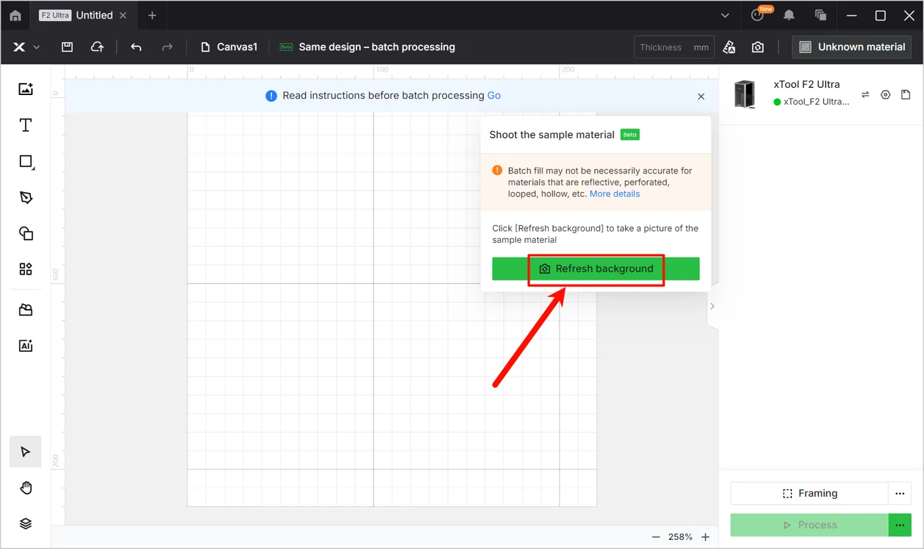This screenshot has width=924, height=549.
Task: Open the combine shapes tool
Action: coord(26,233)
